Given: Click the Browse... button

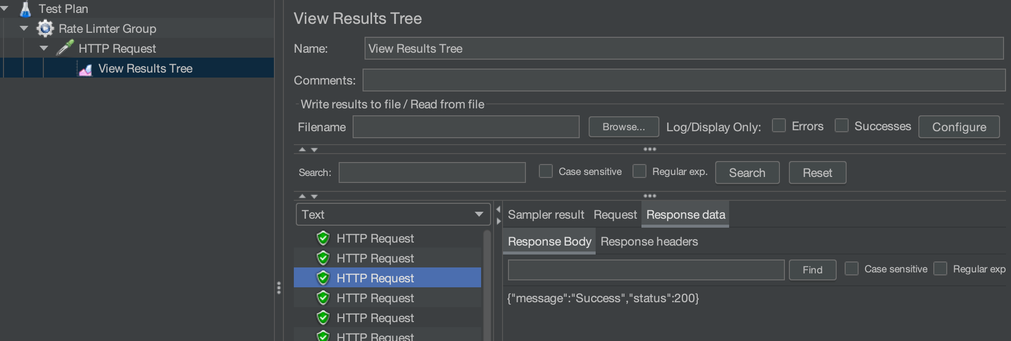Looking at the screenshot, I should (x=624, y=127).
